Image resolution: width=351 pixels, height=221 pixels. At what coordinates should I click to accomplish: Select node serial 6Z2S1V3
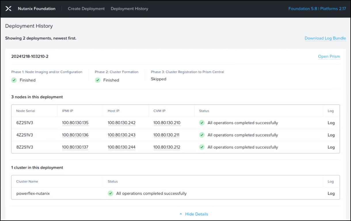coord(25,123)
